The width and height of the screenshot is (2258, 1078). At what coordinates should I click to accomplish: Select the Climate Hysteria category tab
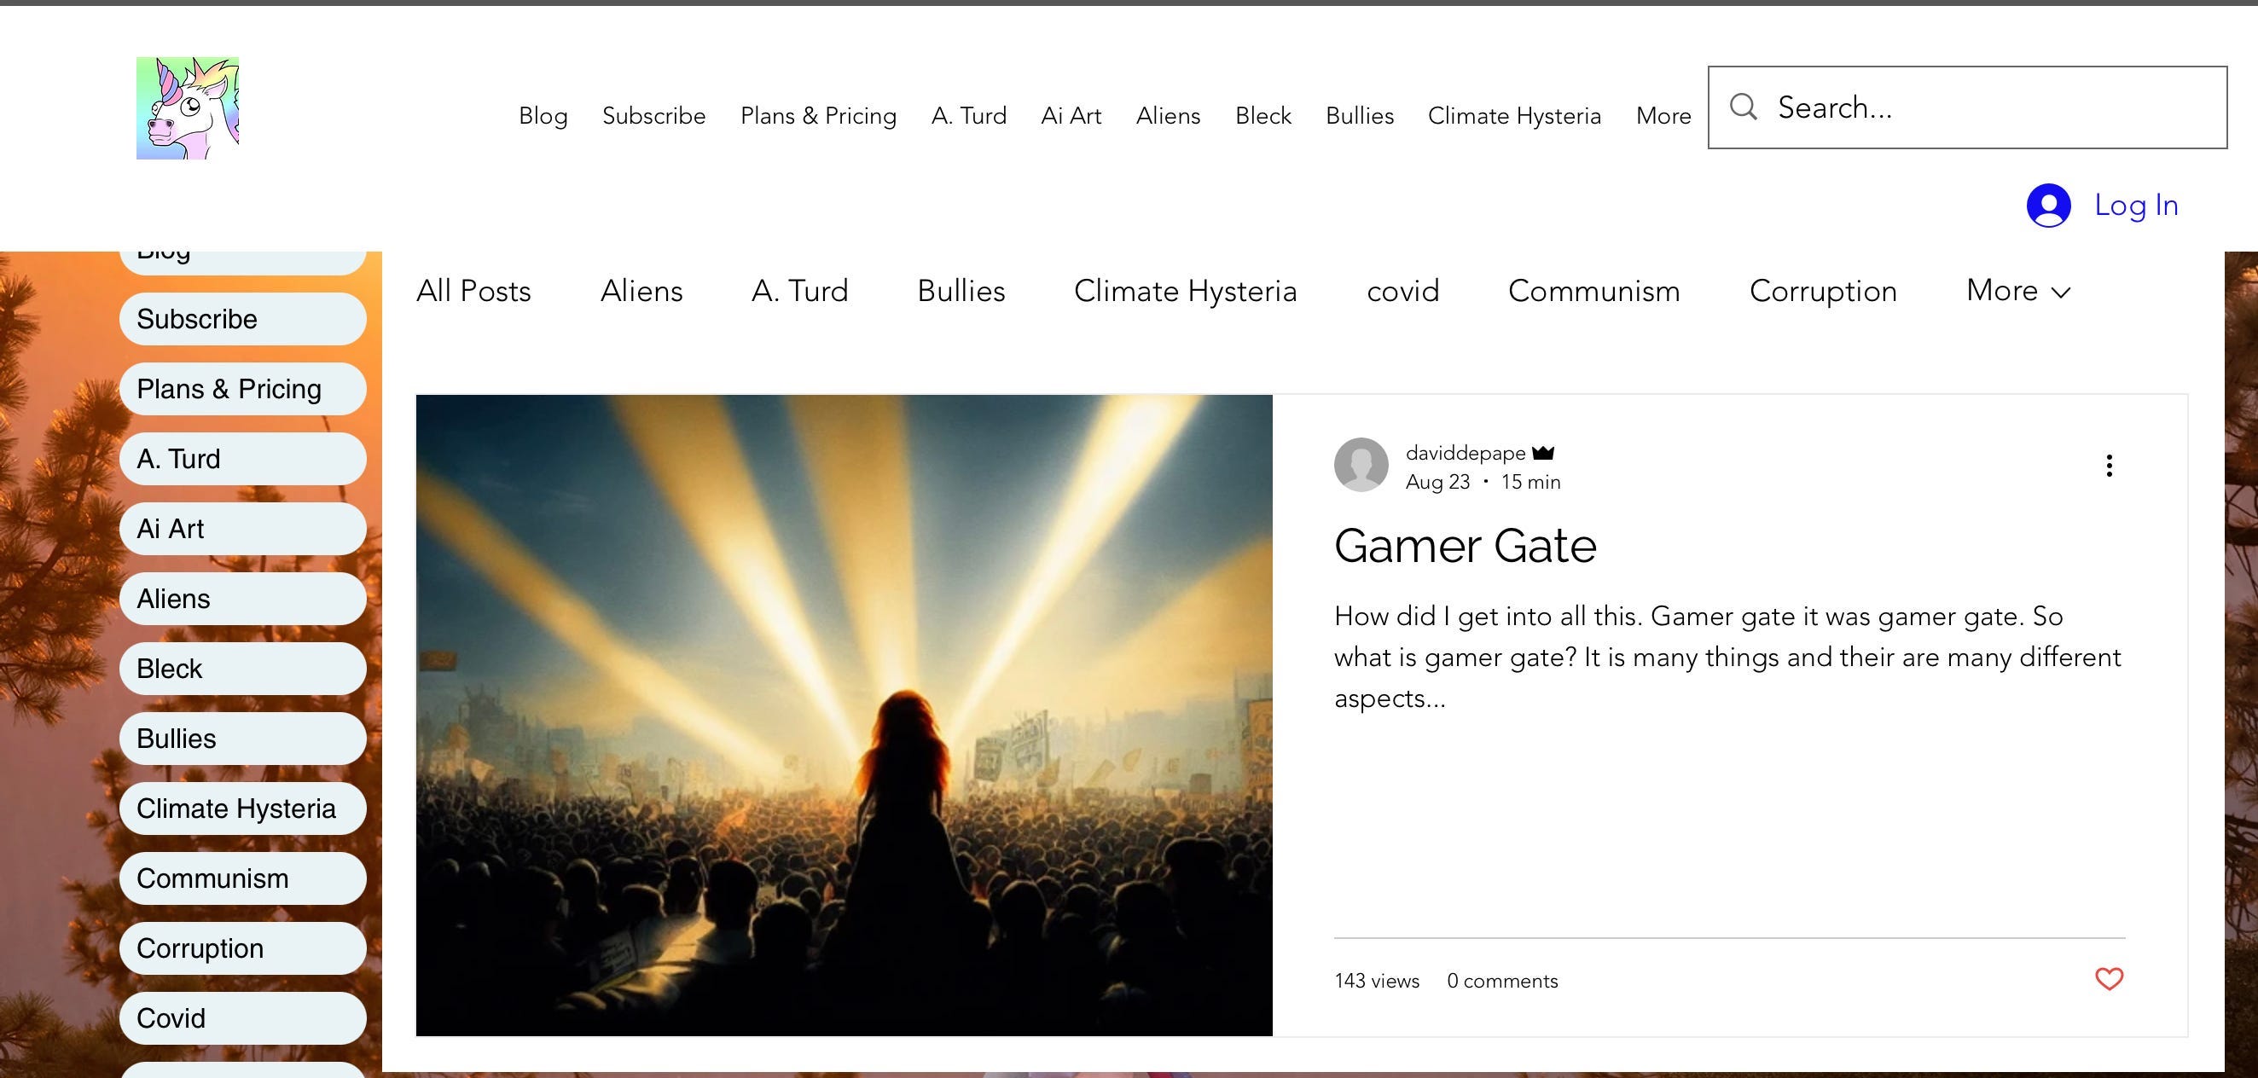(1184, 291)
